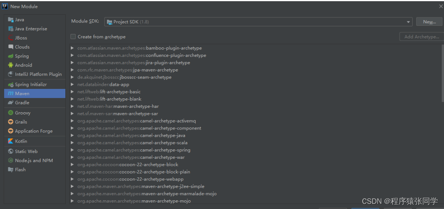Viewport: 444px width, 209px height.
Task: Click the Static Web globe icon
Action: tap(11, 151)
